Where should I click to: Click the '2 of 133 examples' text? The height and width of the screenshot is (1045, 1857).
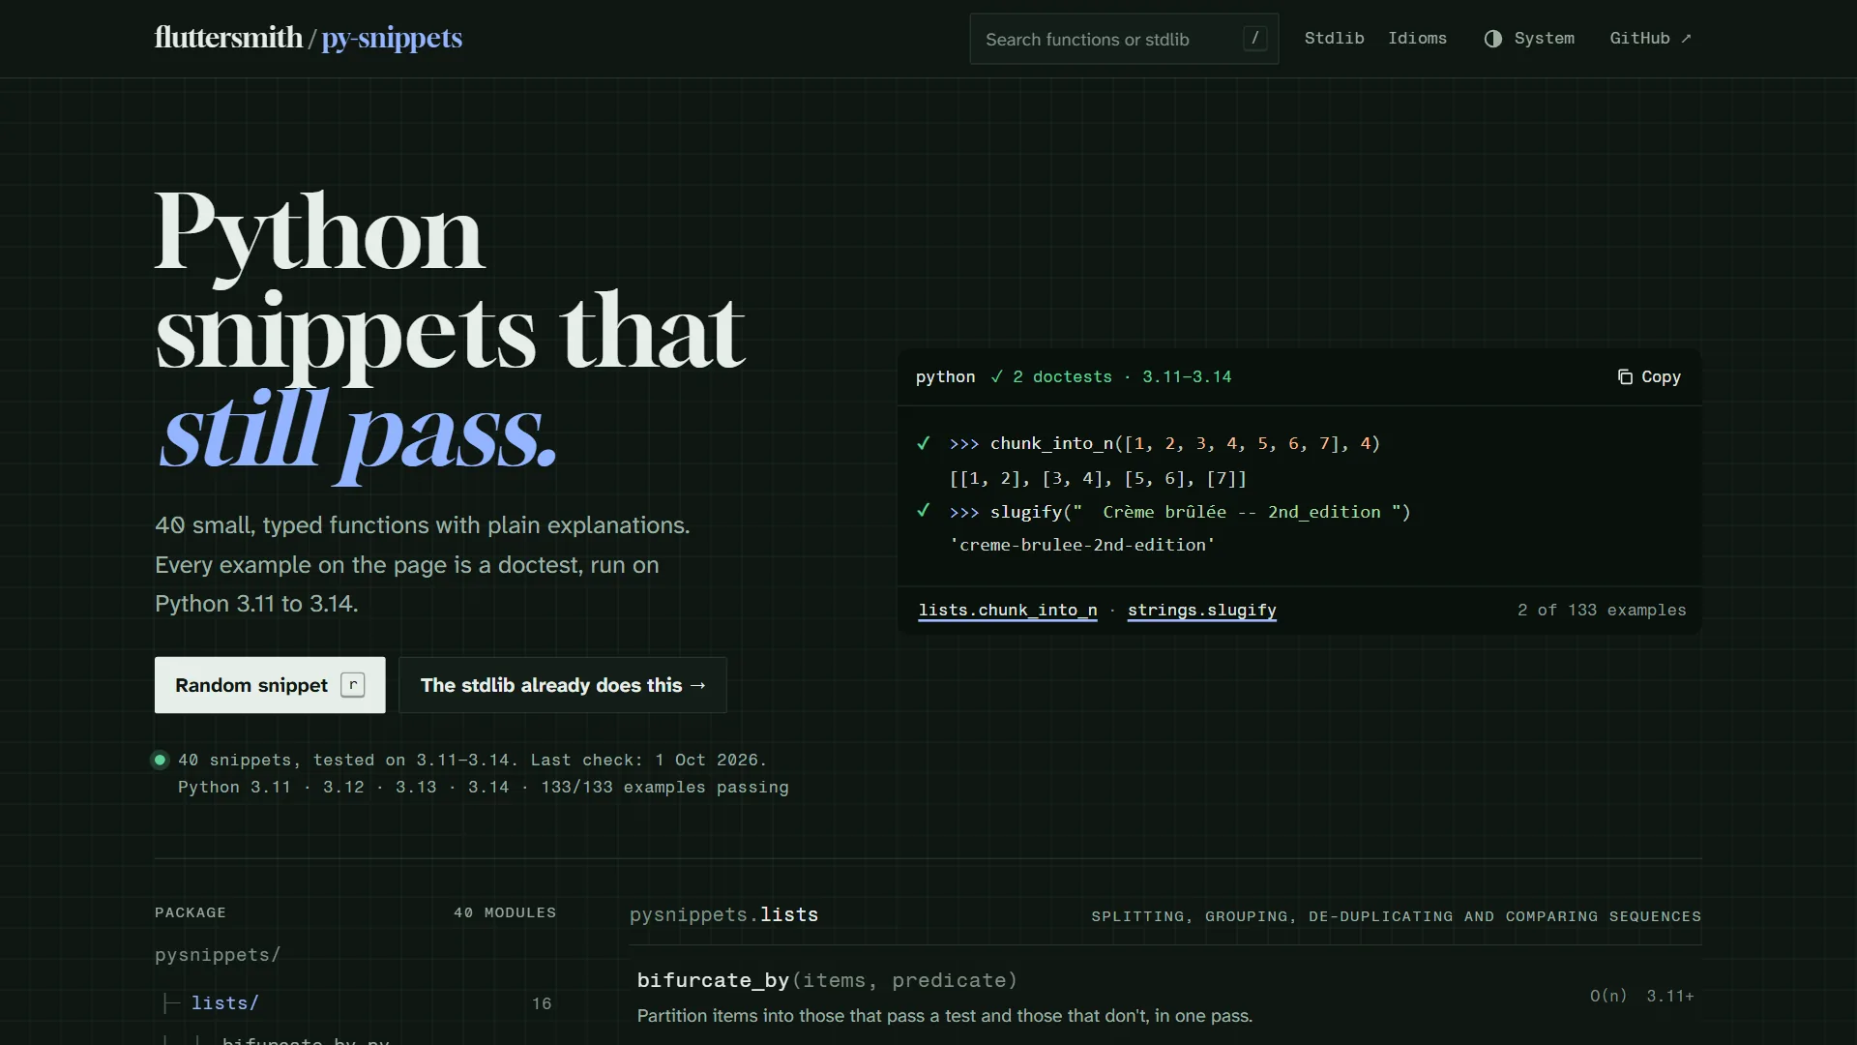(1602, 611)
